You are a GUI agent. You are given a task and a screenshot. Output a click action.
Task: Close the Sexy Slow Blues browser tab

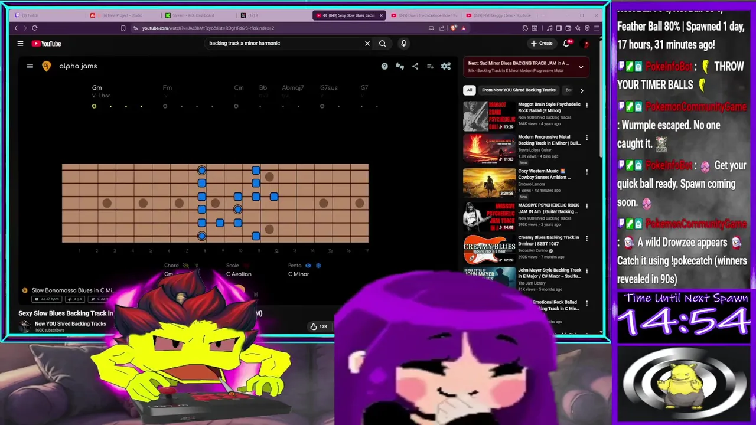click(382, 15)
